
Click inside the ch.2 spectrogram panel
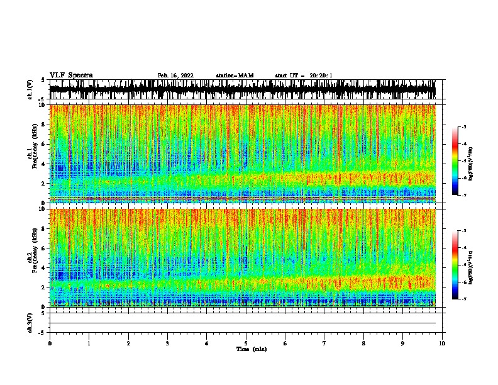243,258
